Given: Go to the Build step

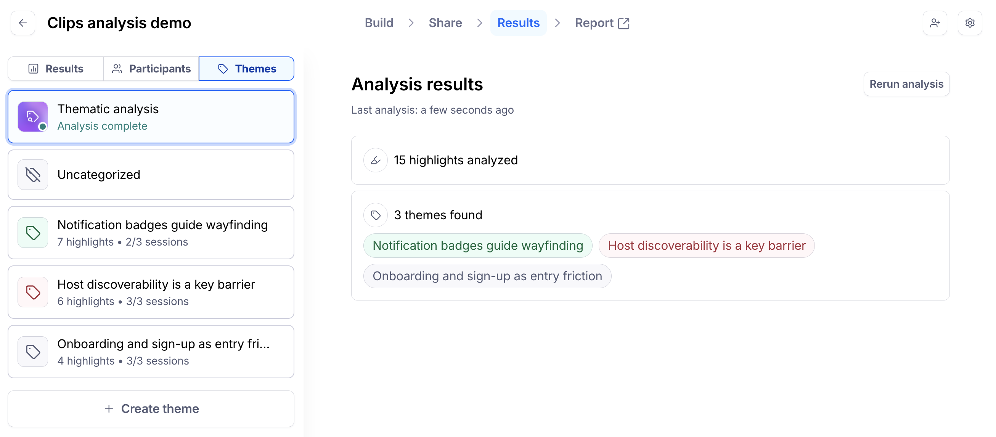Looking at the screenshot, I should [379, 23].
